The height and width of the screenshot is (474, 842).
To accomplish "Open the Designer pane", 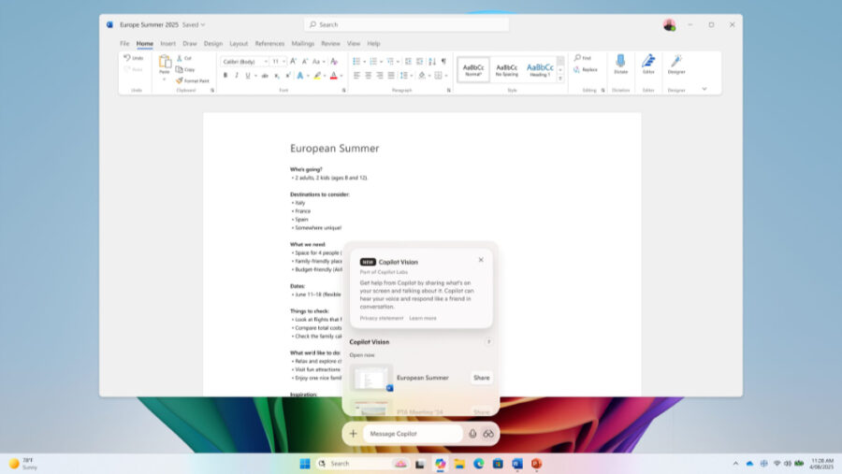I will click(x=676, y=64).
